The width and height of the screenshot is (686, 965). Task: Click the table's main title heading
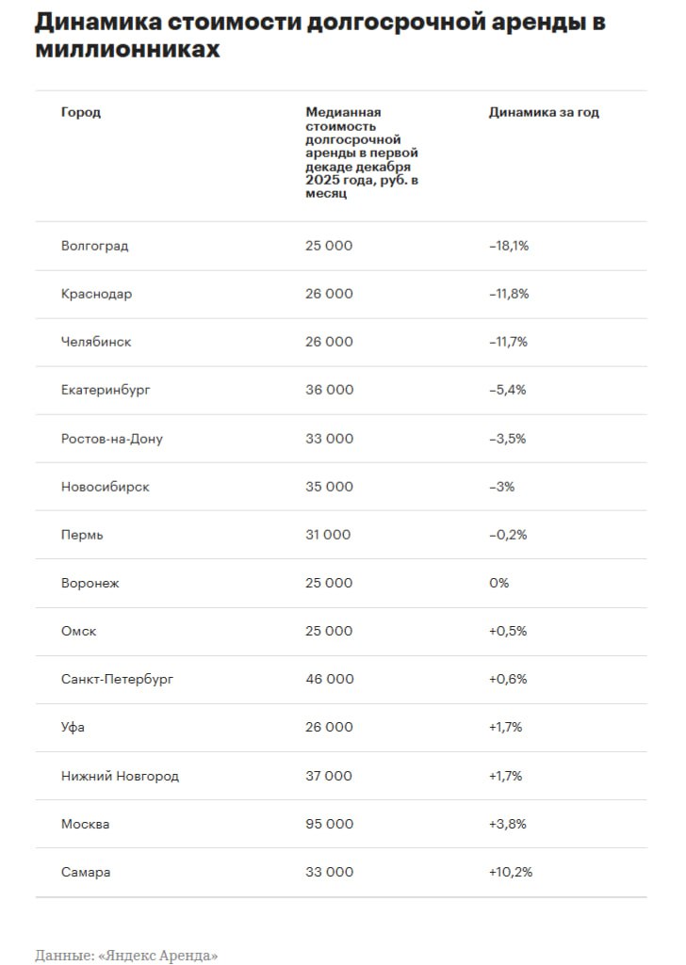point(320,36)
